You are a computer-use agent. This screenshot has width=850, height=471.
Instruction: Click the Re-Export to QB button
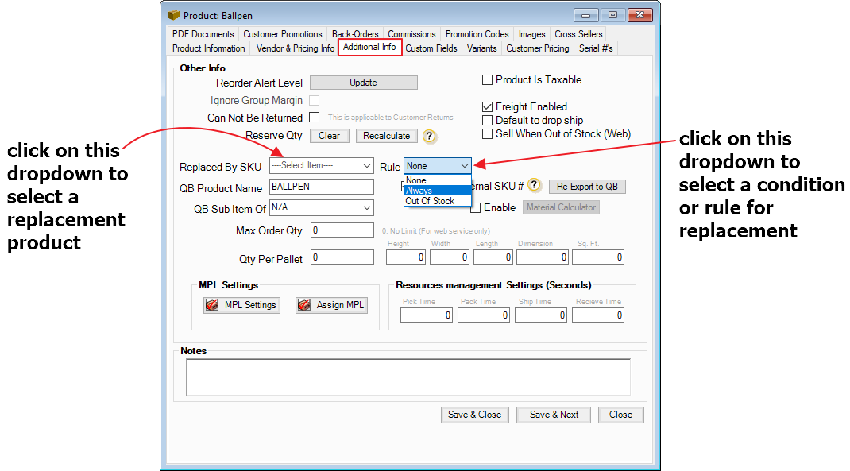(587, 187)
